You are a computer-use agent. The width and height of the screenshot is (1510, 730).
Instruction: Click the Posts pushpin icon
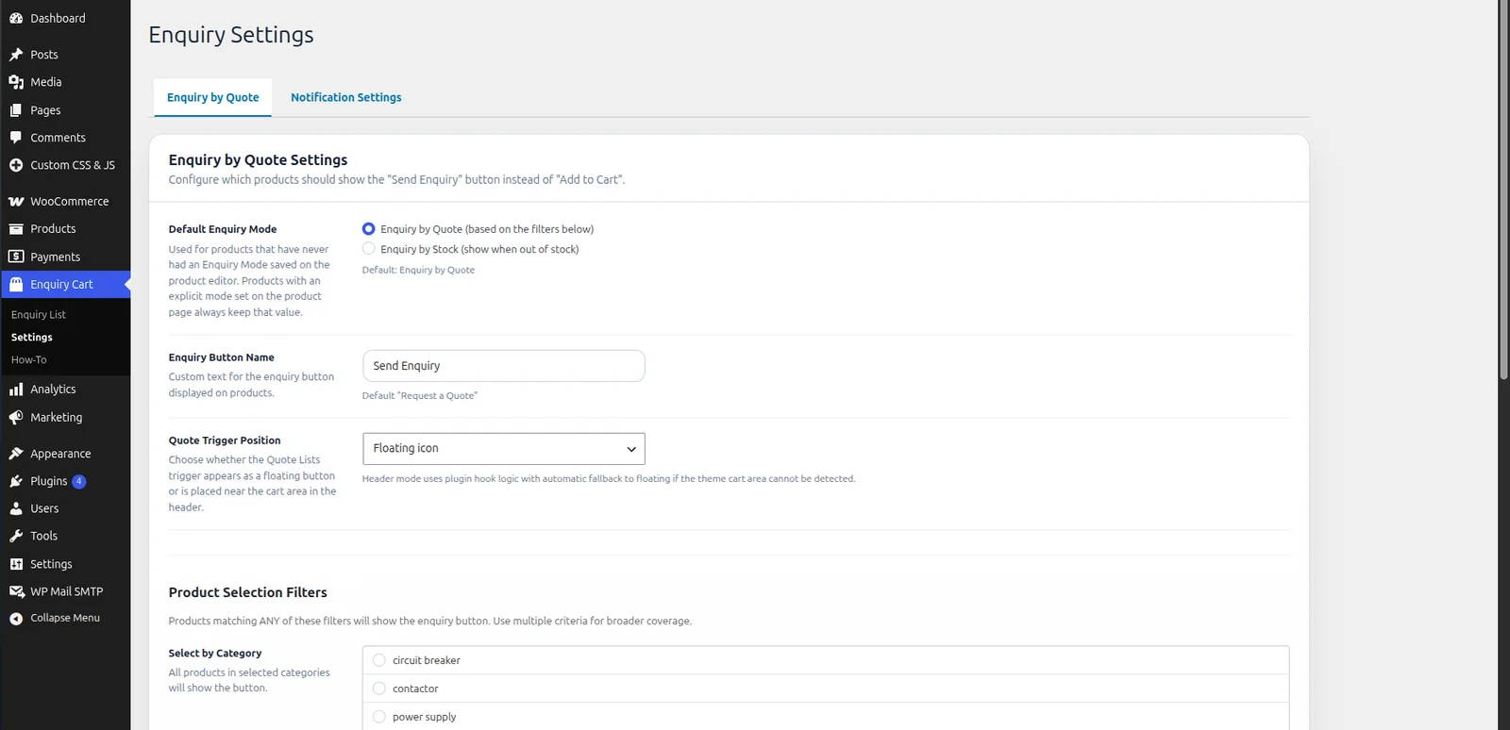pos(16,55)
